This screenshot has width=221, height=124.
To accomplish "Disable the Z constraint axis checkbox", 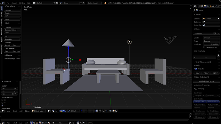I will pos(2,105).
